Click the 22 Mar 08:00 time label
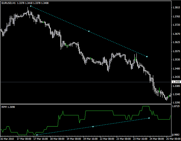The image size is (181, 141). click(x=107, y=139)
